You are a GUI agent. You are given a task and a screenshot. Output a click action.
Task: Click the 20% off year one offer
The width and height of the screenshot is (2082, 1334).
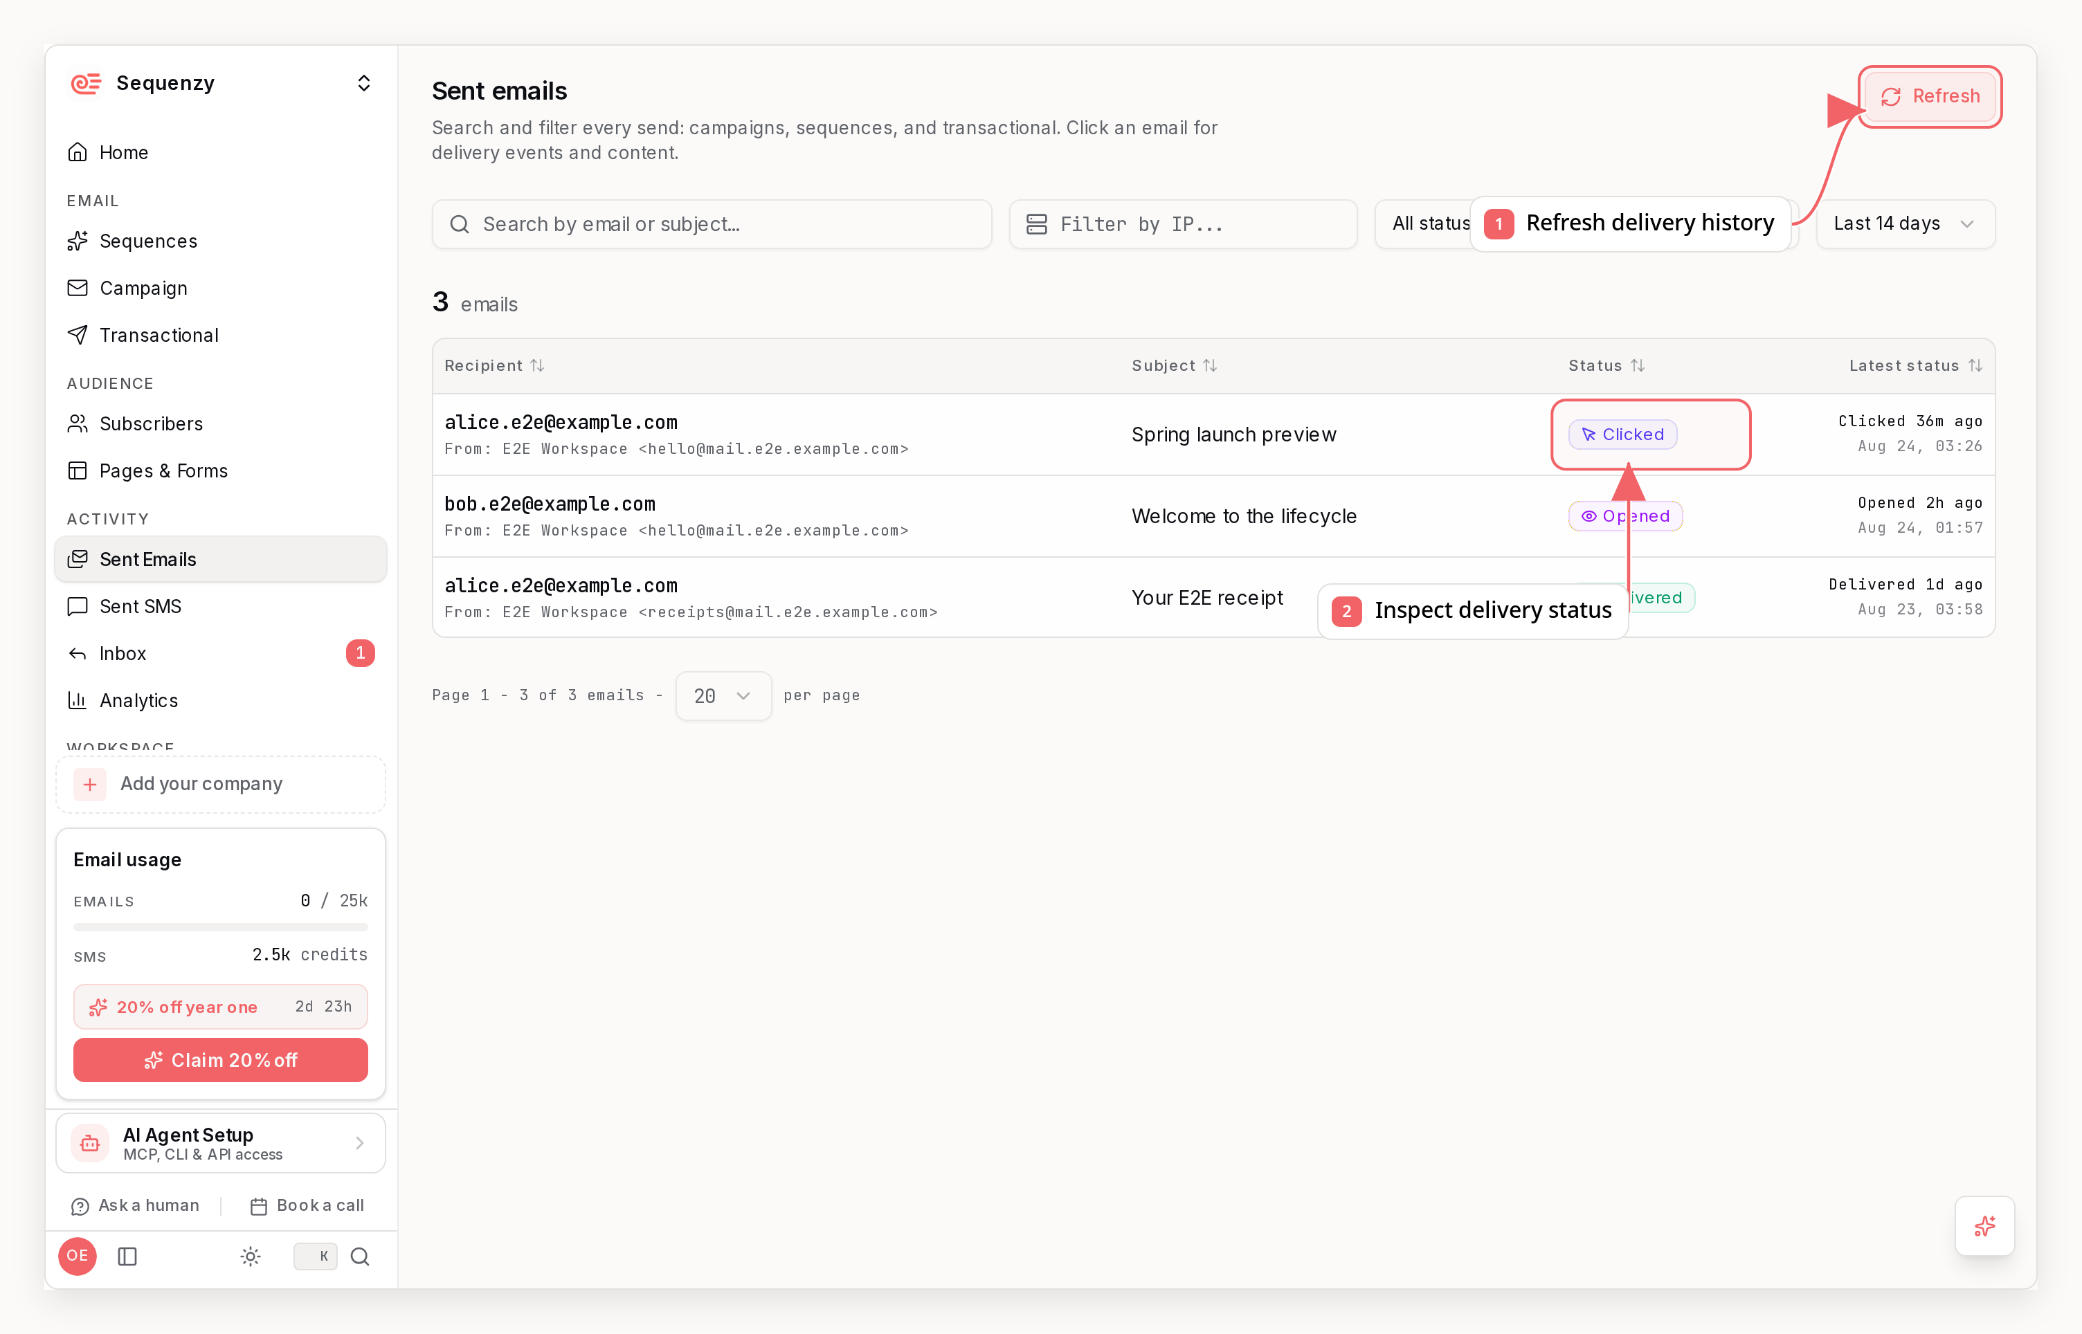click(221, 1007)
